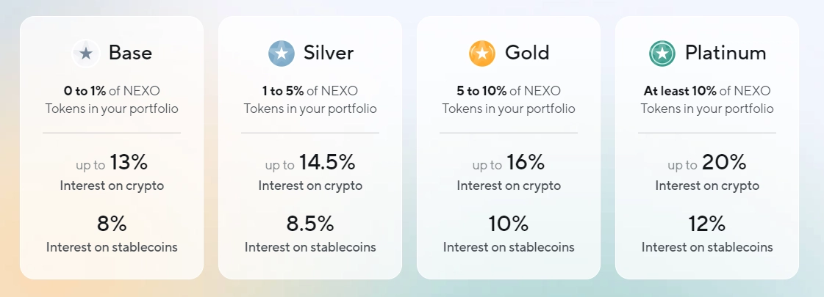Viewport: 824px width, 297px height.
Task: Click the 10% interest on stablecoins value
Action: 509,224
